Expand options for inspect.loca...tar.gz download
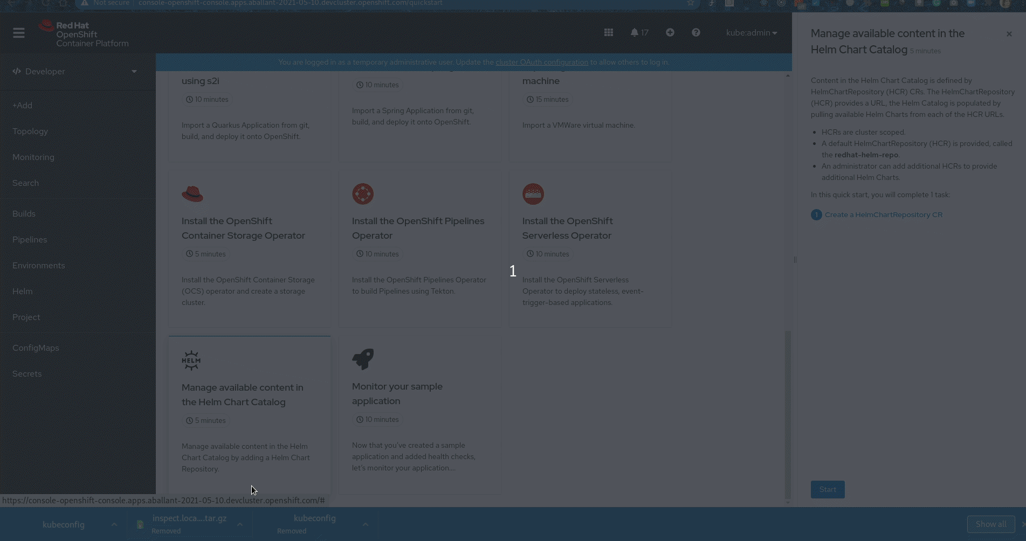The height and width of the screenshot is (541, 1026). coord(240,524)
